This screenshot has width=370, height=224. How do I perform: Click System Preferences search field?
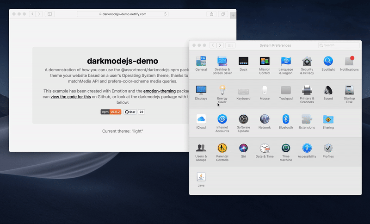339,45
